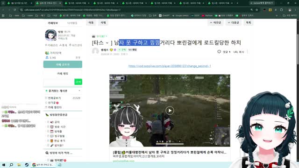
Task: Click the cafe search input field
Action: click(x=59, y=82)
